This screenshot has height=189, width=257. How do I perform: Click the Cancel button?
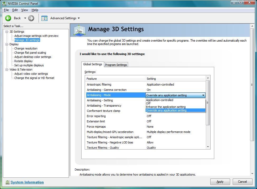[x=242, y=182]
